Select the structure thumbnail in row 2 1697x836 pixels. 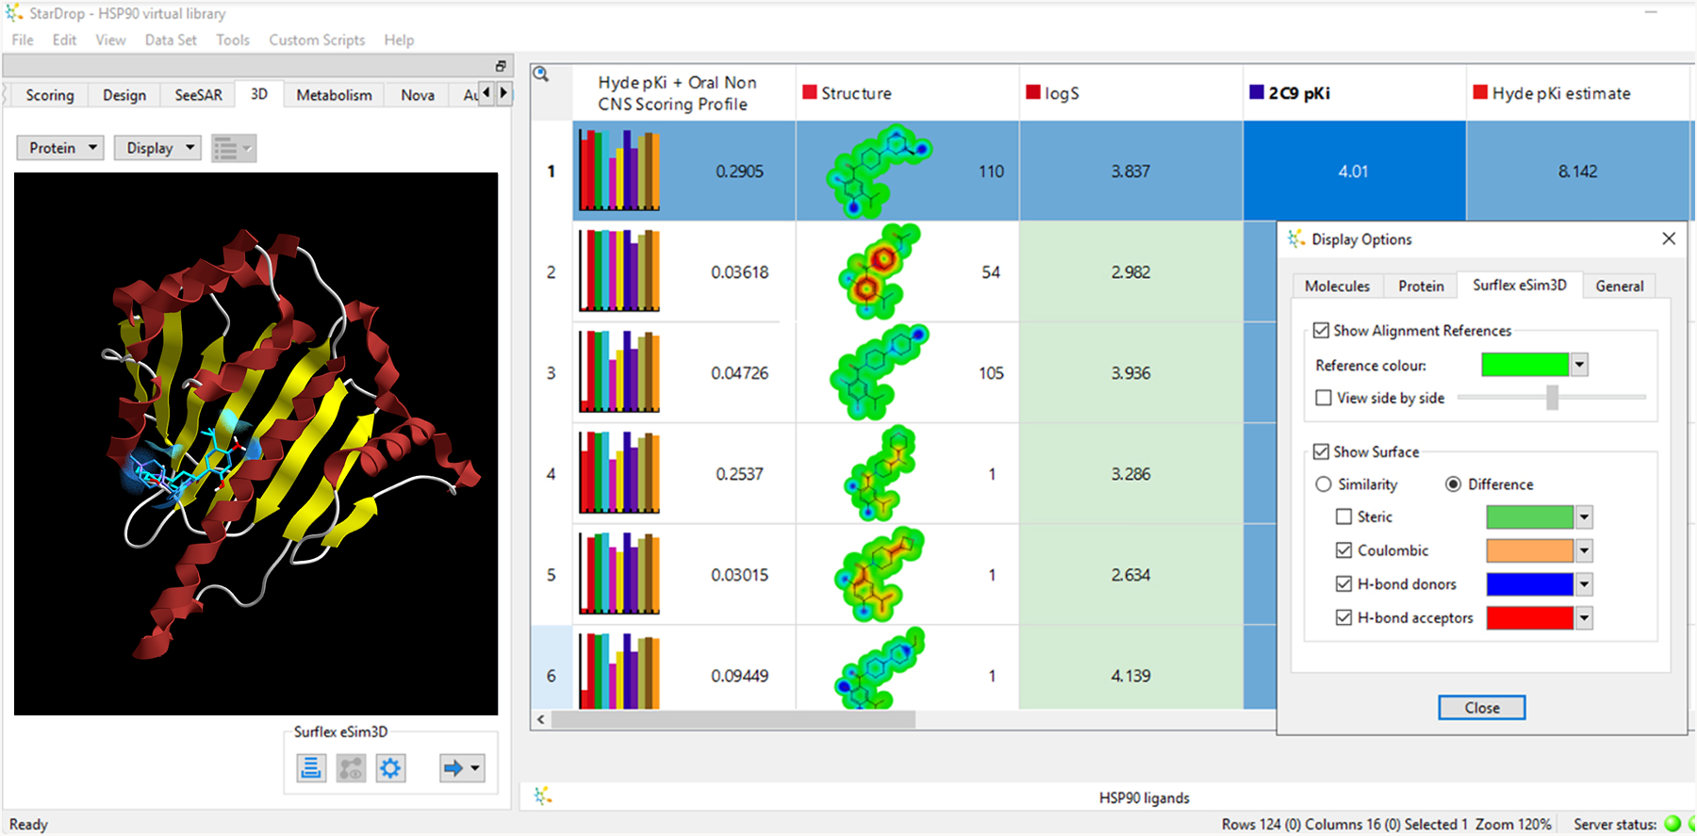pyautogui.click(x=877, y=271)
